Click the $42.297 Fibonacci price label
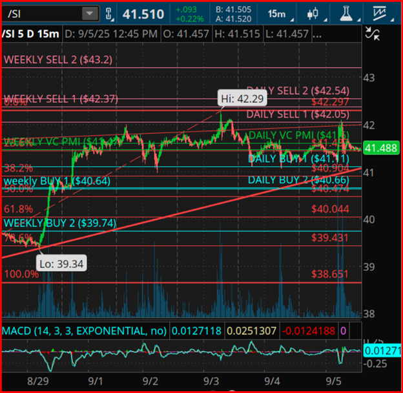The width and height of the screenshot is (403, 393). [x=330, y=102]
